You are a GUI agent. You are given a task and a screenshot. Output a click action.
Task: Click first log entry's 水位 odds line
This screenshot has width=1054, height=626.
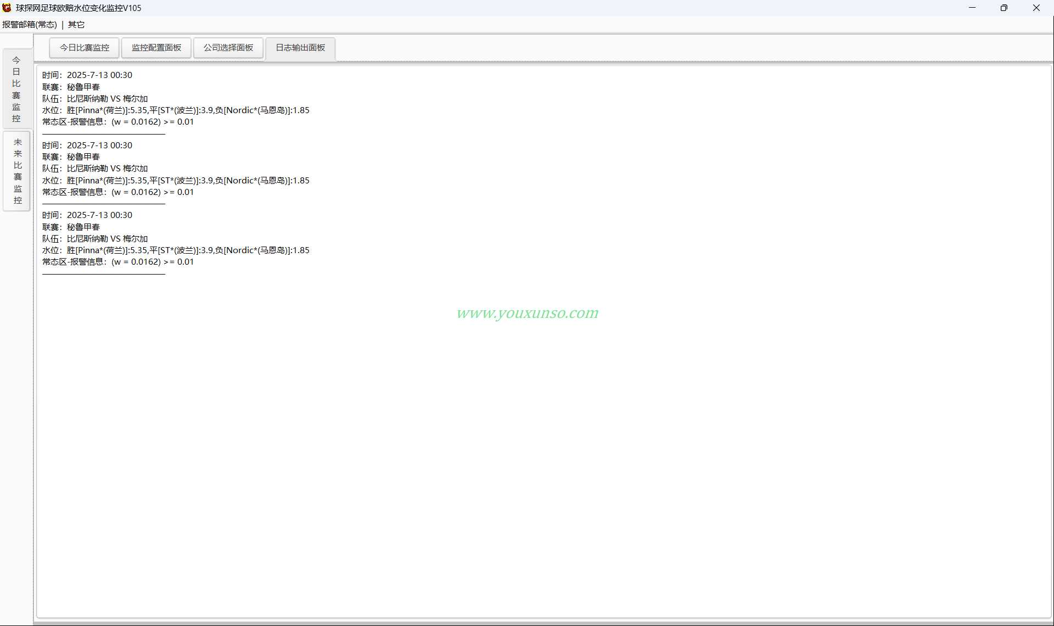[x=176, y=110]
